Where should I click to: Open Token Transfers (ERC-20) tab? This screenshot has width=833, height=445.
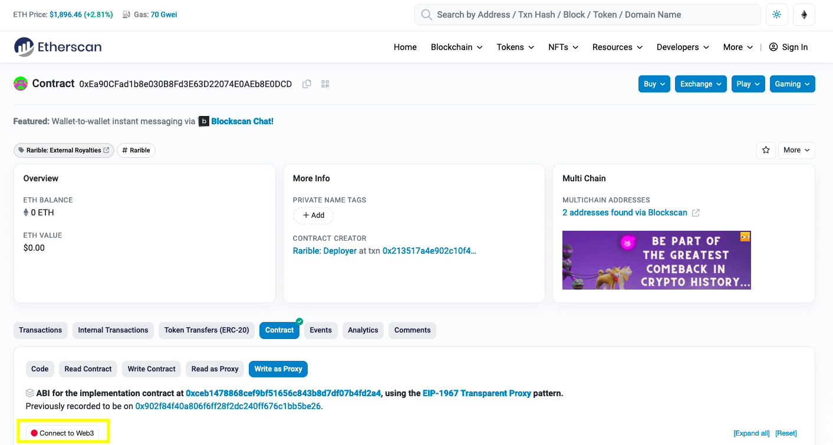pos(207,330)
